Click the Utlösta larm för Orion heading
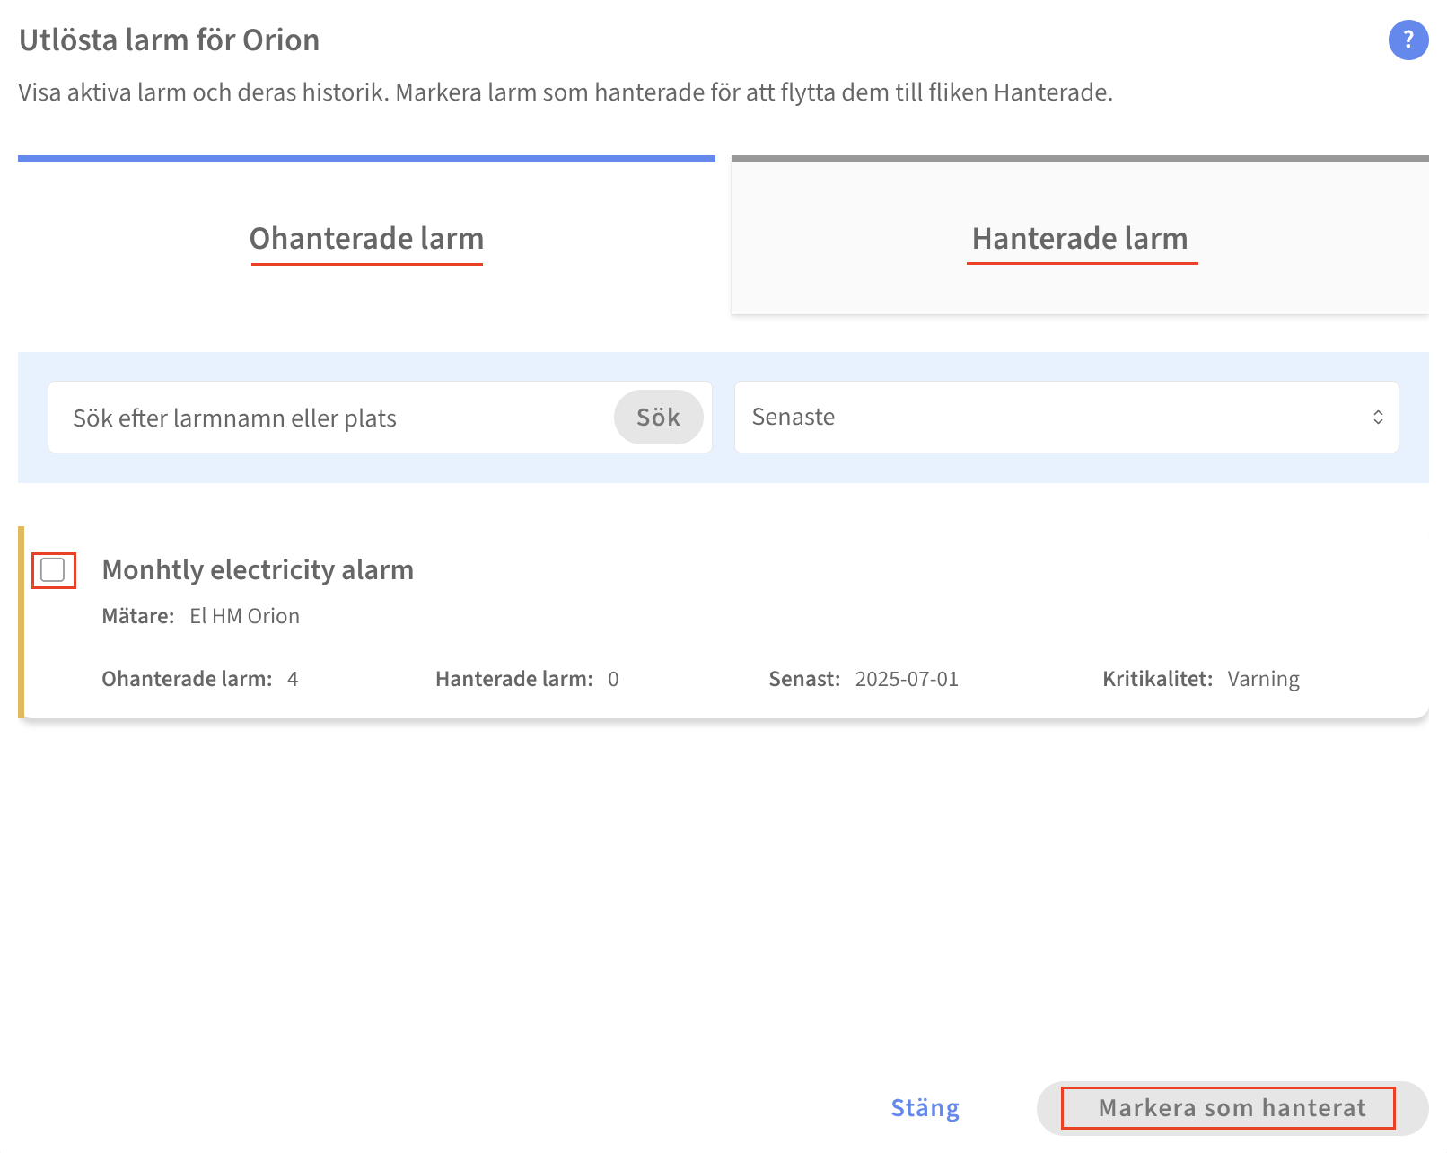Screen dimensions: 1447x1153 tap(169, 40)
